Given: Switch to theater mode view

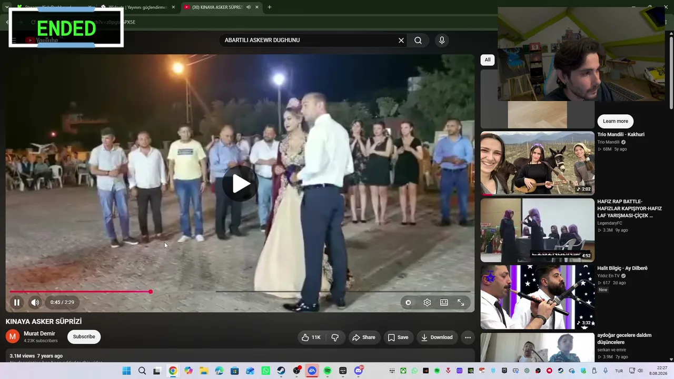Looking at the screenshot, I should pos(444,303).
